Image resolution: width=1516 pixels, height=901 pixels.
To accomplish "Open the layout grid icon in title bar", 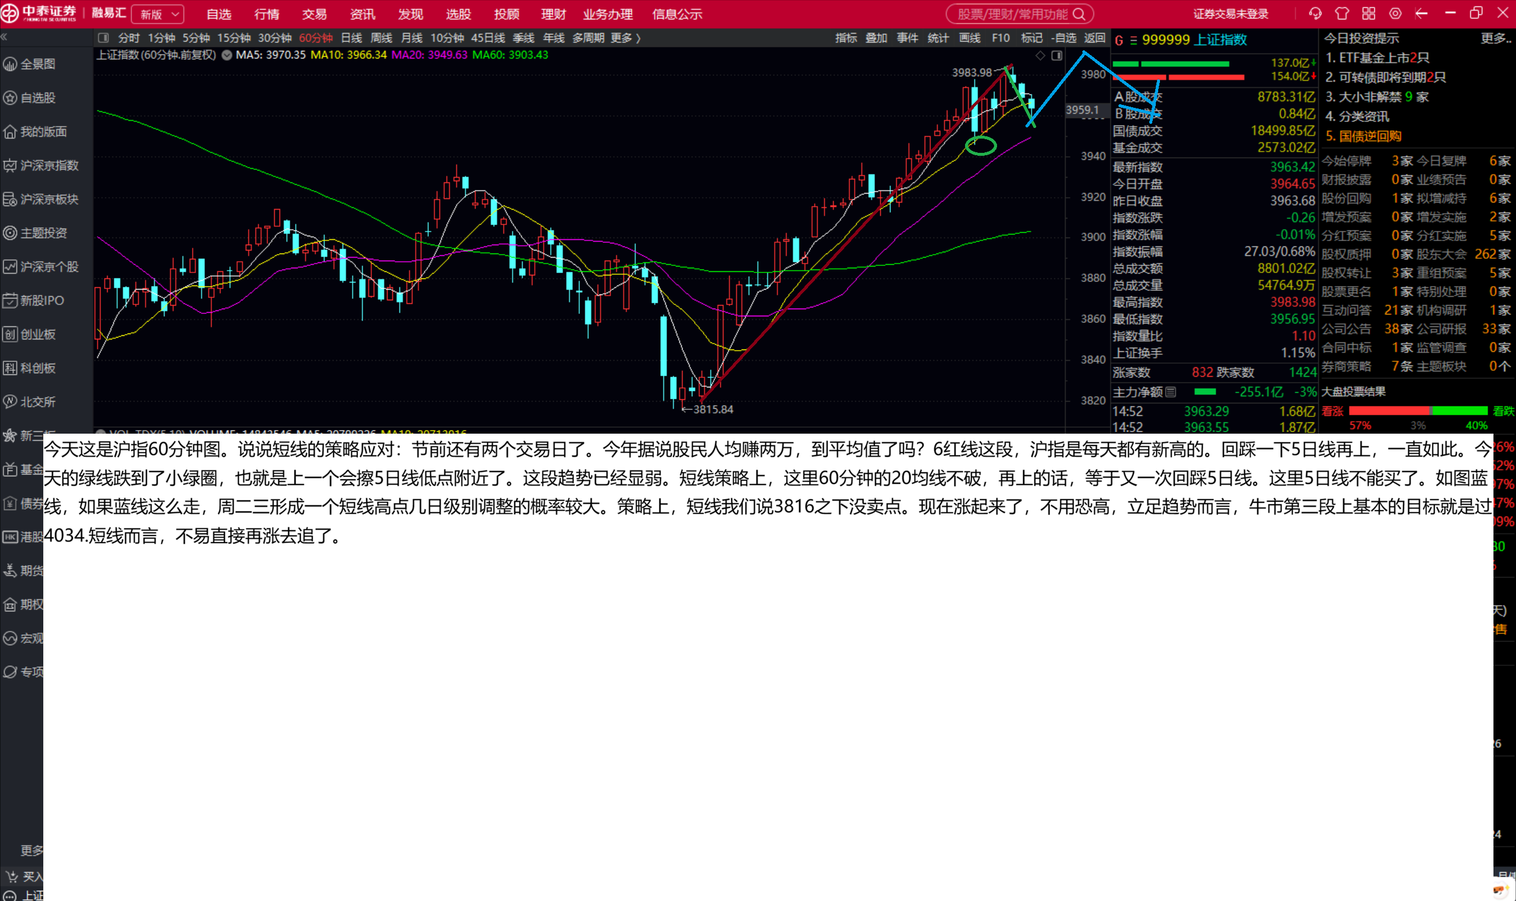I will coord(1368,14).
